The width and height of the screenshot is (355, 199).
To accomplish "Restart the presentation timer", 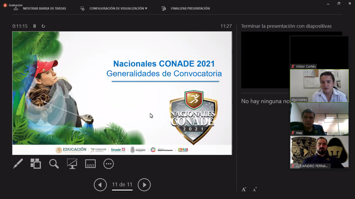I will [43, 26].
